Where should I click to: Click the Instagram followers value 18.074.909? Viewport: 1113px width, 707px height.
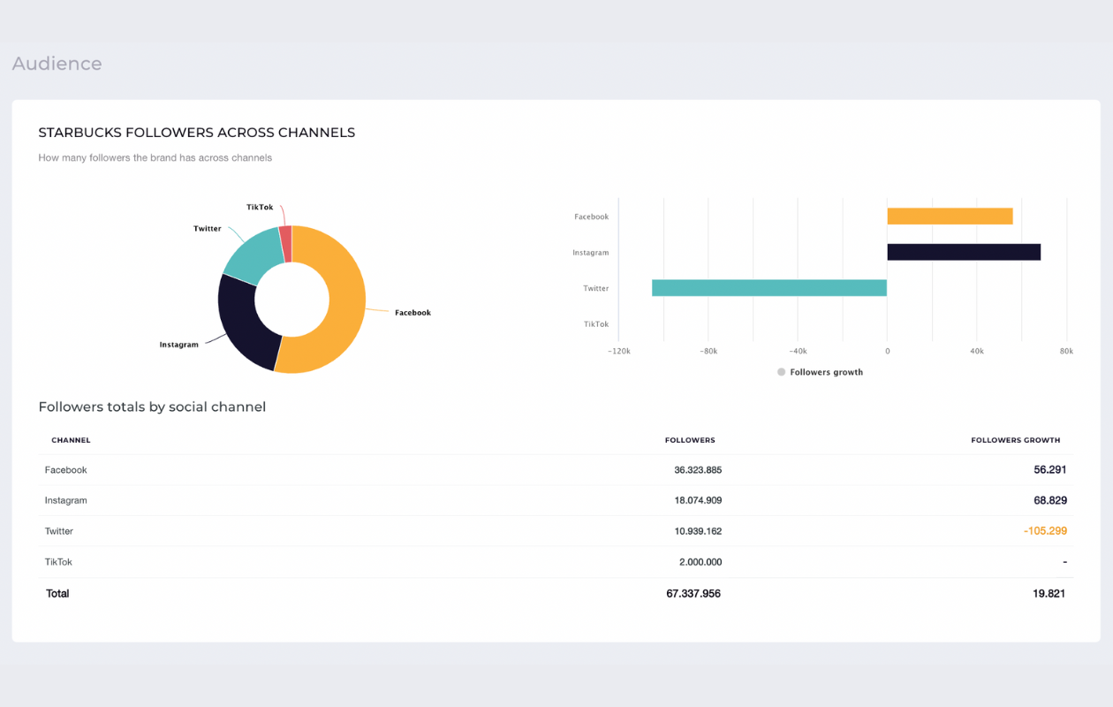698,500
